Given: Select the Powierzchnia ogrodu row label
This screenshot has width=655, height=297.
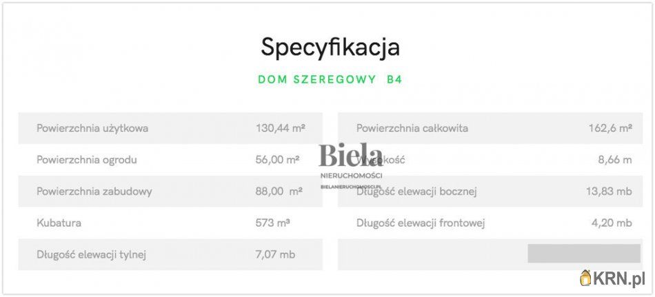Looking at the screenshot, I should [x=87, y=160].
